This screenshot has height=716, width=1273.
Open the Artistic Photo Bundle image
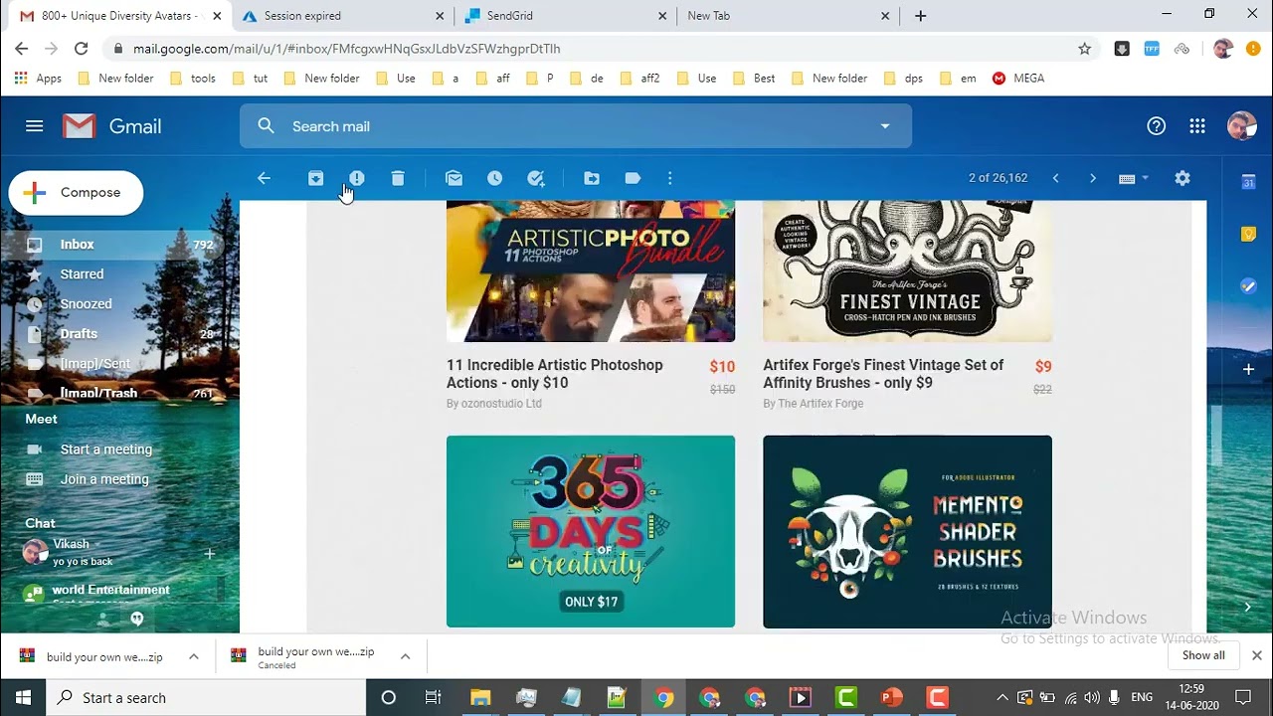591,271
